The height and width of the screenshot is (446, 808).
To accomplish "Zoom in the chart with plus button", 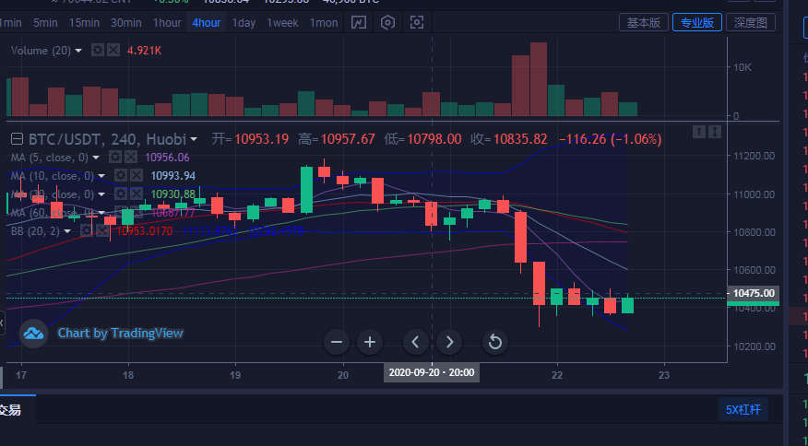I will point(370,342).
